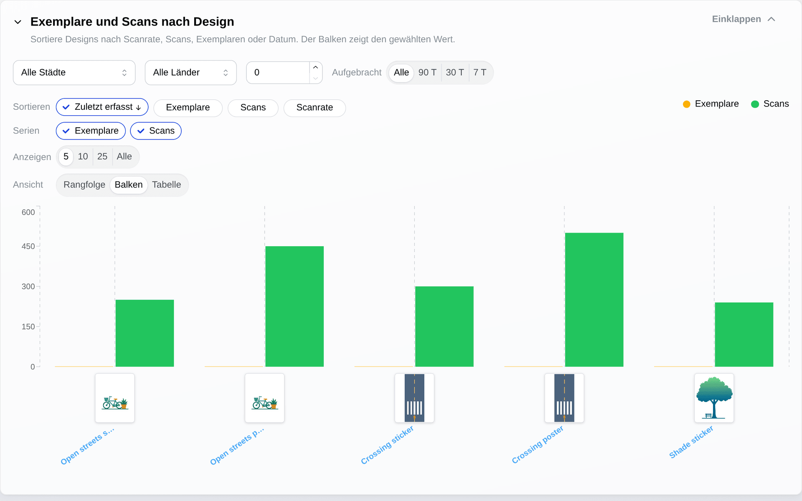Show 25 designs

[102, 157]
